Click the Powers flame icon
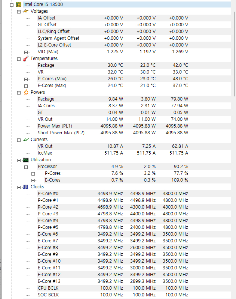Image resolution: width=236 pixels, height=299 pixels. (x=26, y=93)
